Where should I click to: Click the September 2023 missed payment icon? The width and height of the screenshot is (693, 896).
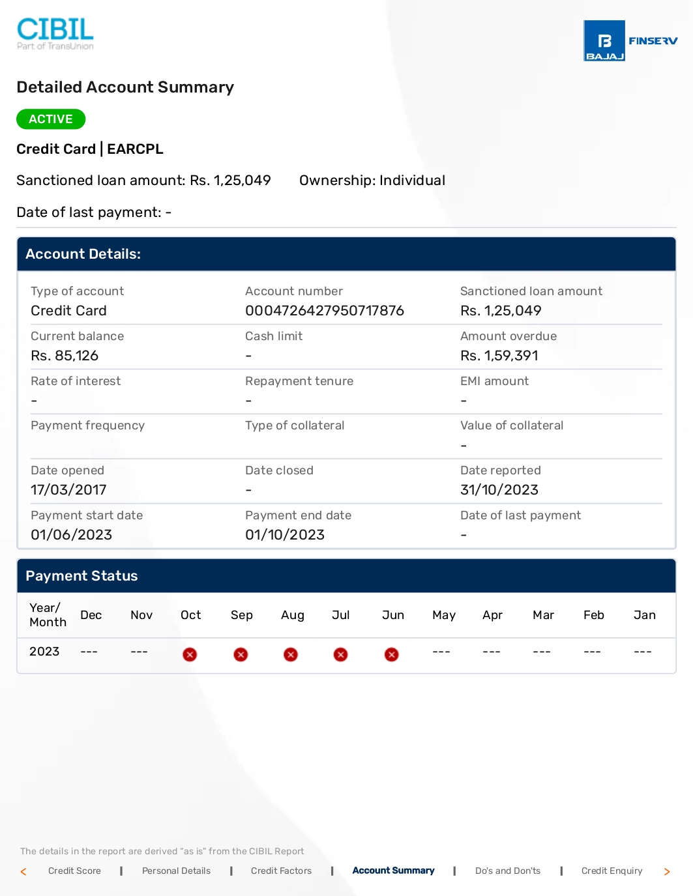coord(241,654)
